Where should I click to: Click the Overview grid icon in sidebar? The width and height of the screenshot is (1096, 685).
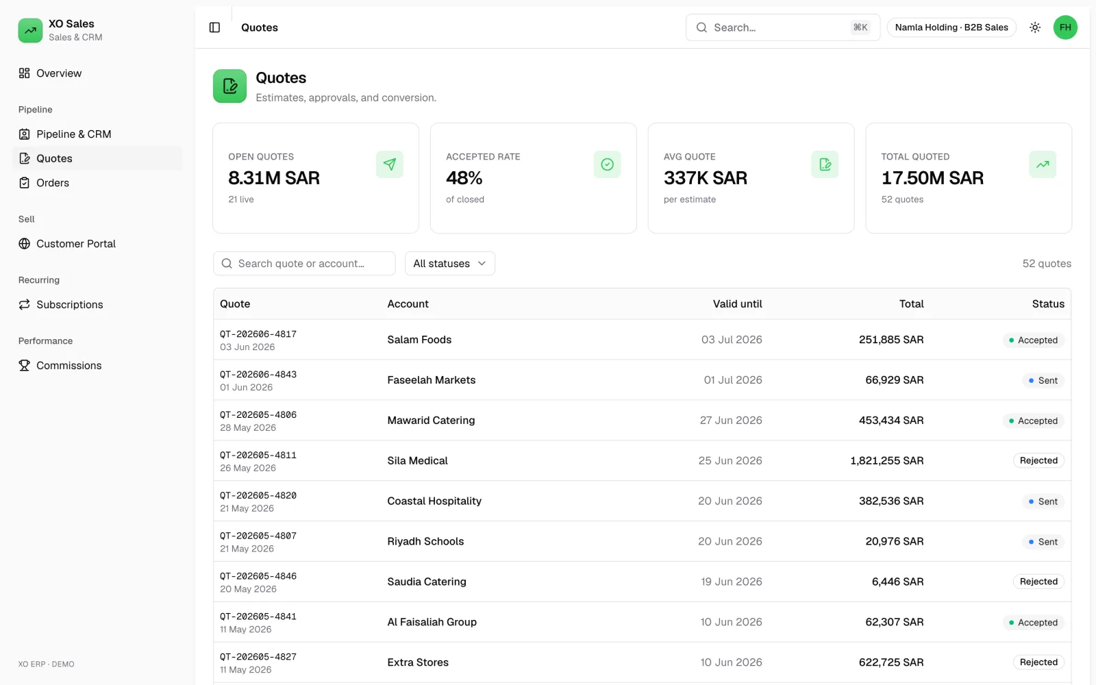pyautogui.click(x=25, y=73)
